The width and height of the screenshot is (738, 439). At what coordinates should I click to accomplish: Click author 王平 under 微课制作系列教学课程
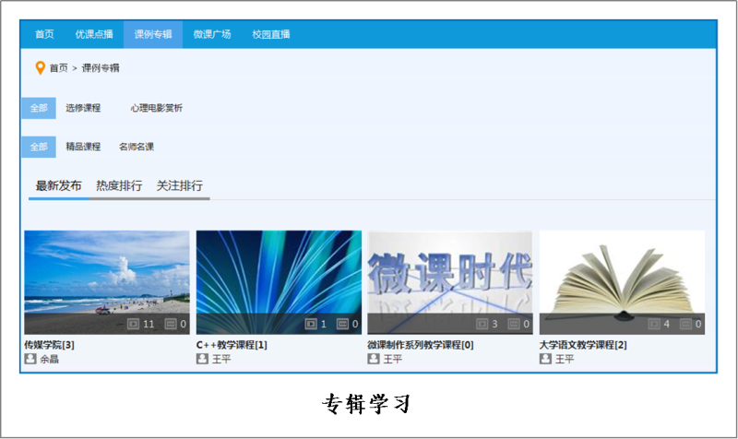(393, 359)
